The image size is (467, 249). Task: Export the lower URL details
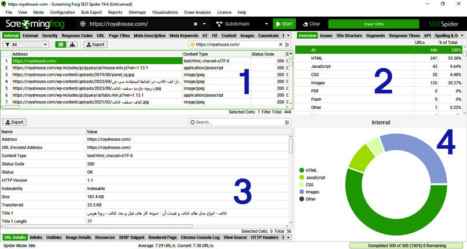pyautogui.click(x=14, y=122)
